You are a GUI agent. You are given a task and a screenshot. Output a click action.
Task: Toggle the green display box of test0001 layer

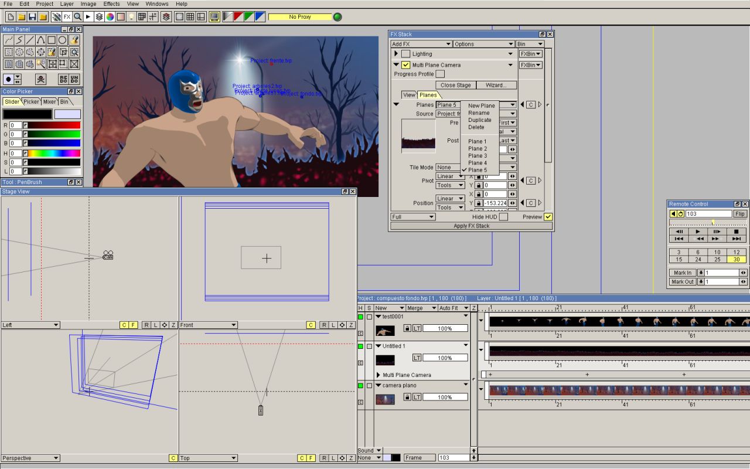coord(360,317)
